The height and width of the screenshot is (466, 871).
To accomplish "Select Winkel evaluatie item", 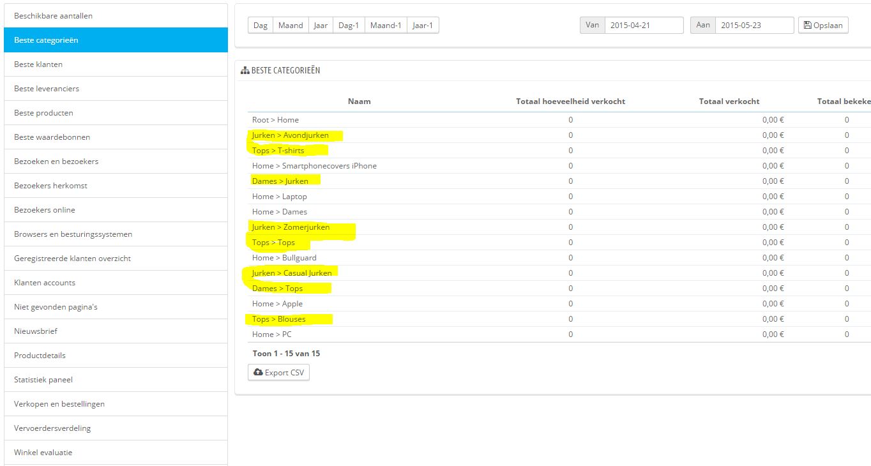I will click(x=116, y=452).
